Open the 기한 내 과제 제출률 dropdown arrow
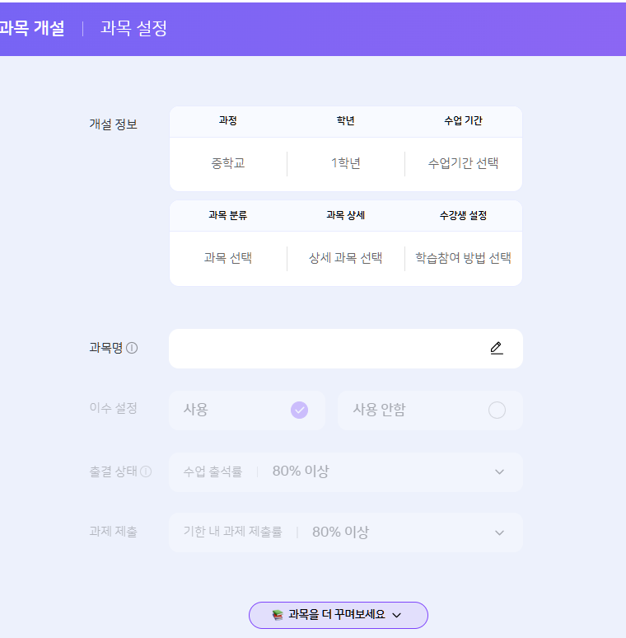Viewport: 626px width, 638px height. [500, 532]
